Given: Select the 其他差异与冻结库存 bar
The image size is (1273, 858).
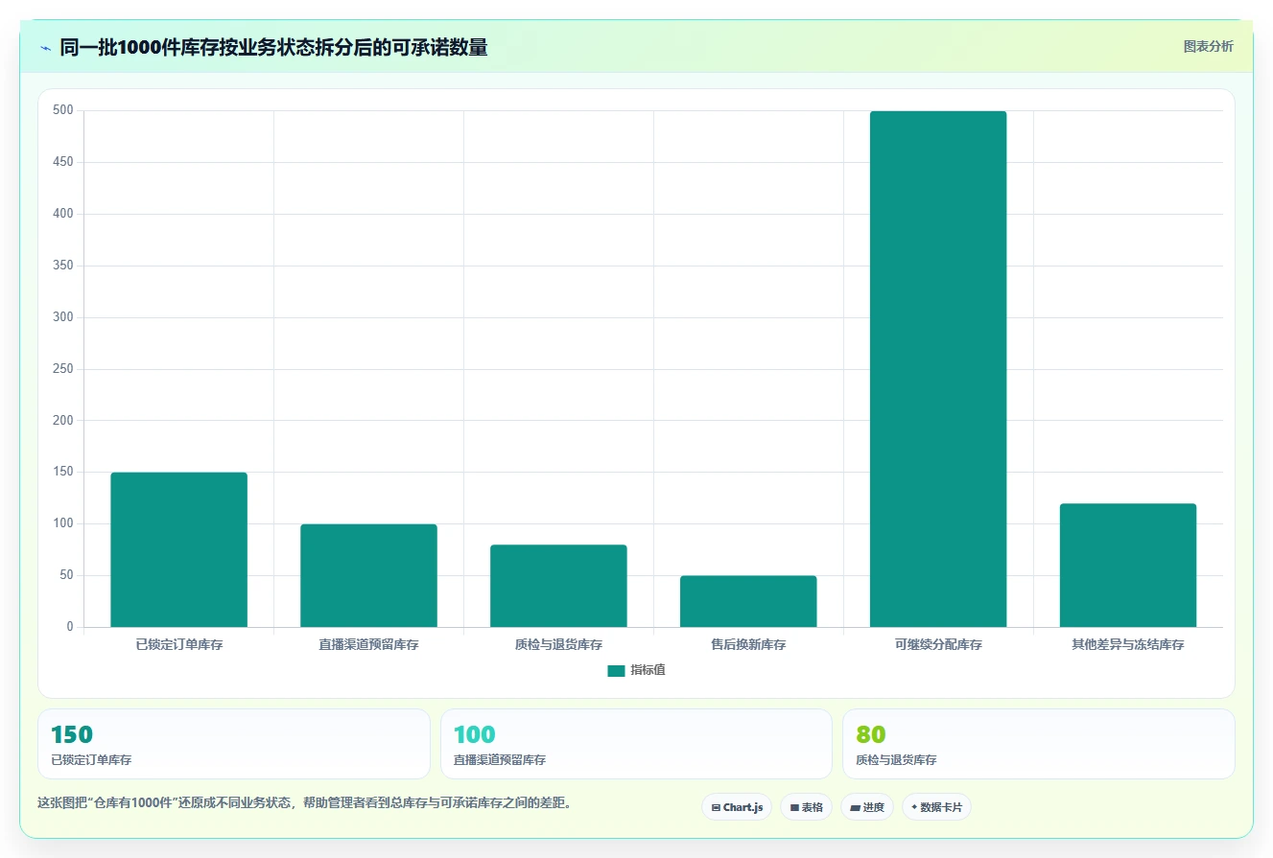Looking at the screenshot, I should tap(1128, 566).
